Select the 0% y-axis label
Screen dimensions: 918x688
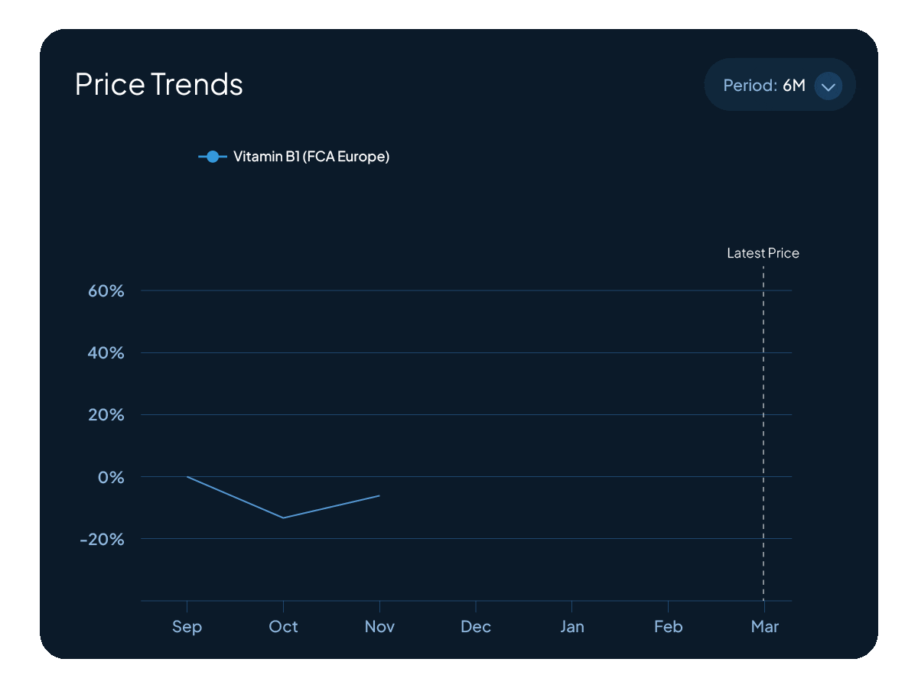pyautogui.click(x=111, y=477)
